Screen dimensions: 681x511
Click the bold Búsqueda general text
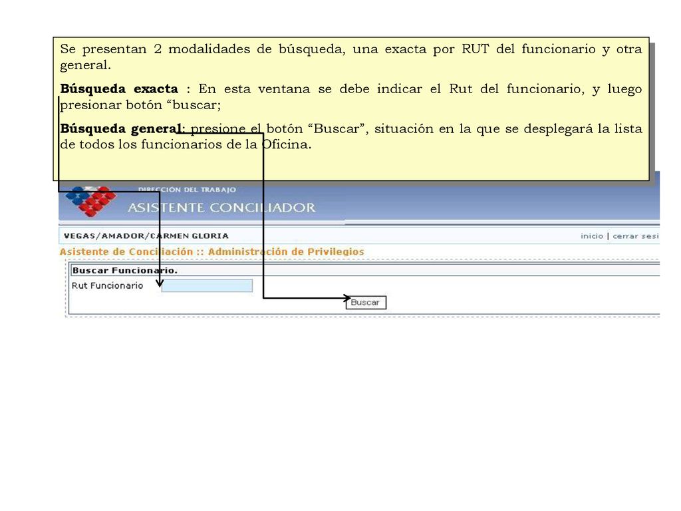coord(121,128)
